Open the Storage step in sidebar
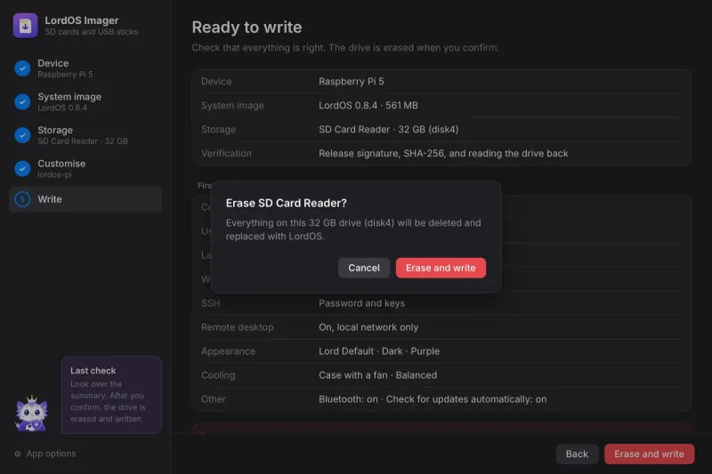This screenshot has width=712, height=474. pyautogui.click(x=85, y=135)
